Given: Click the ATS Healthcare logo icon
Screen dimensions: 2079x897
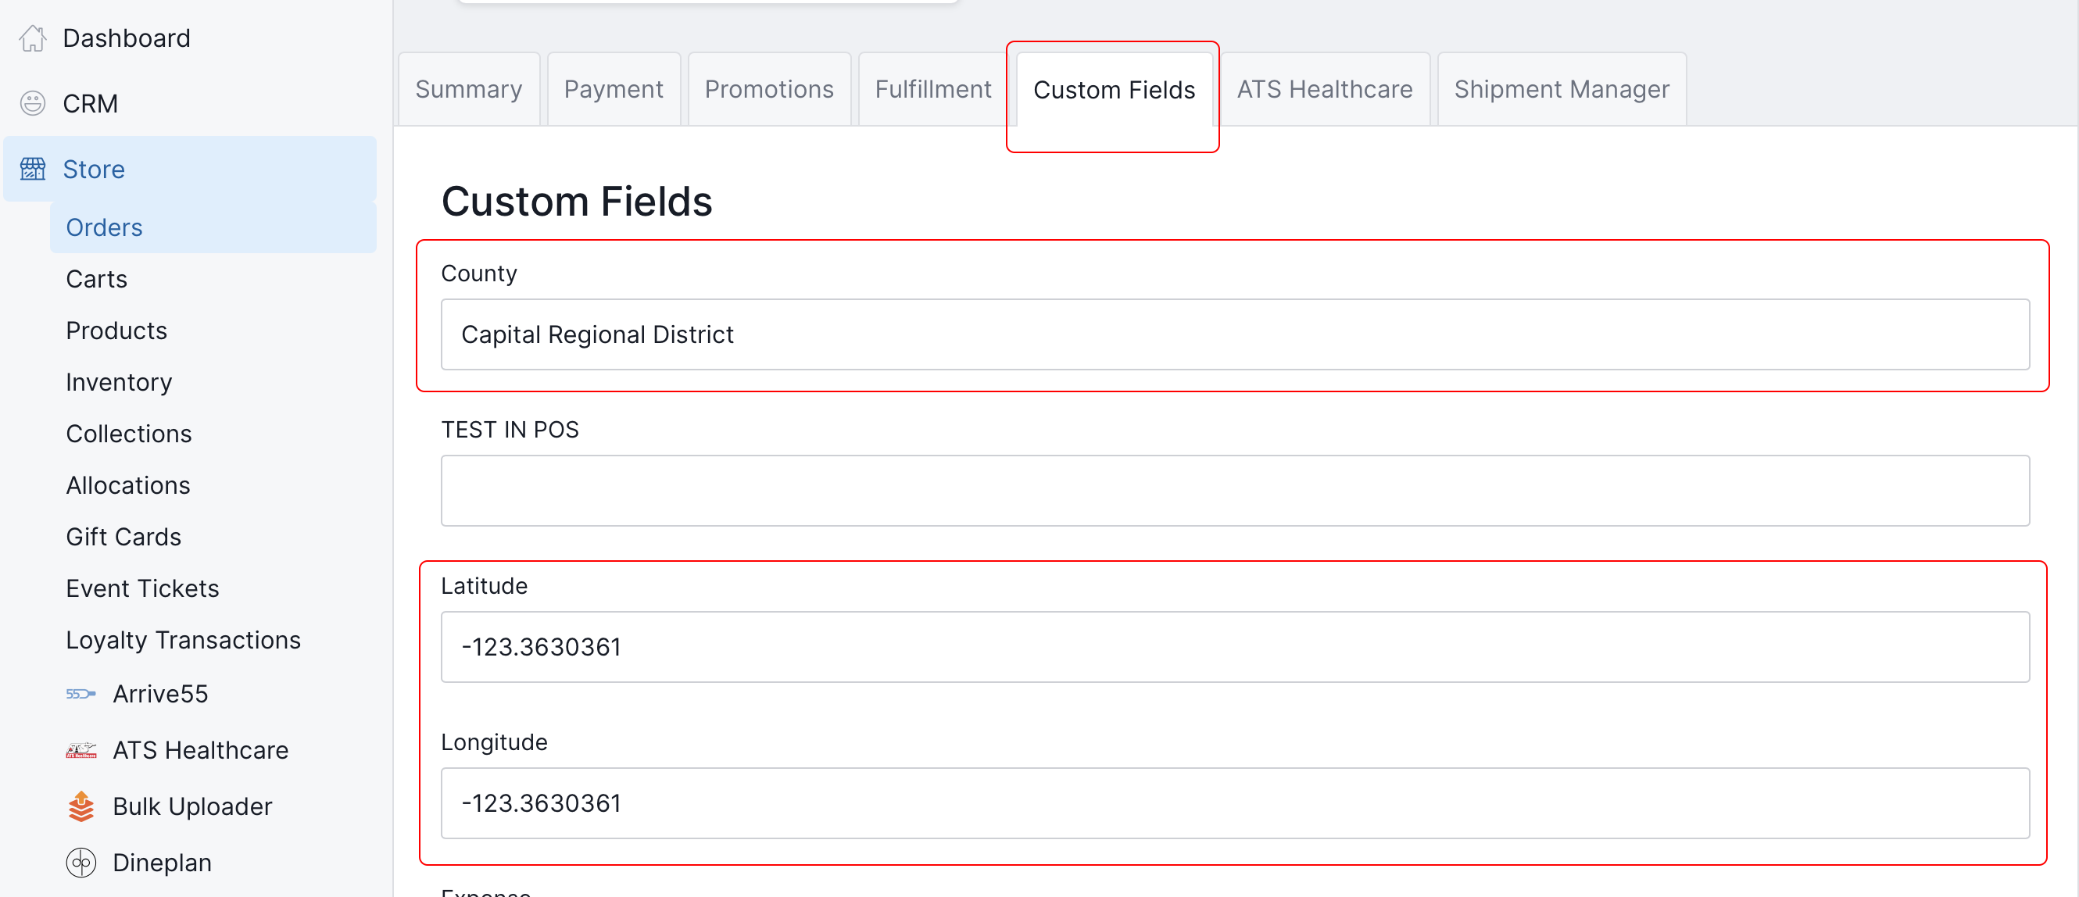Looking at the screenshot, I should tap(81, 750).
